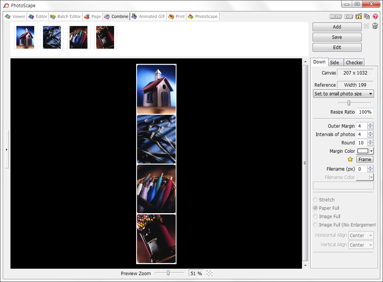This screenshot has height=282, width=383.
Task: Click the yellow star favorite icon near Frame
Action: click(x=350, y=159)
